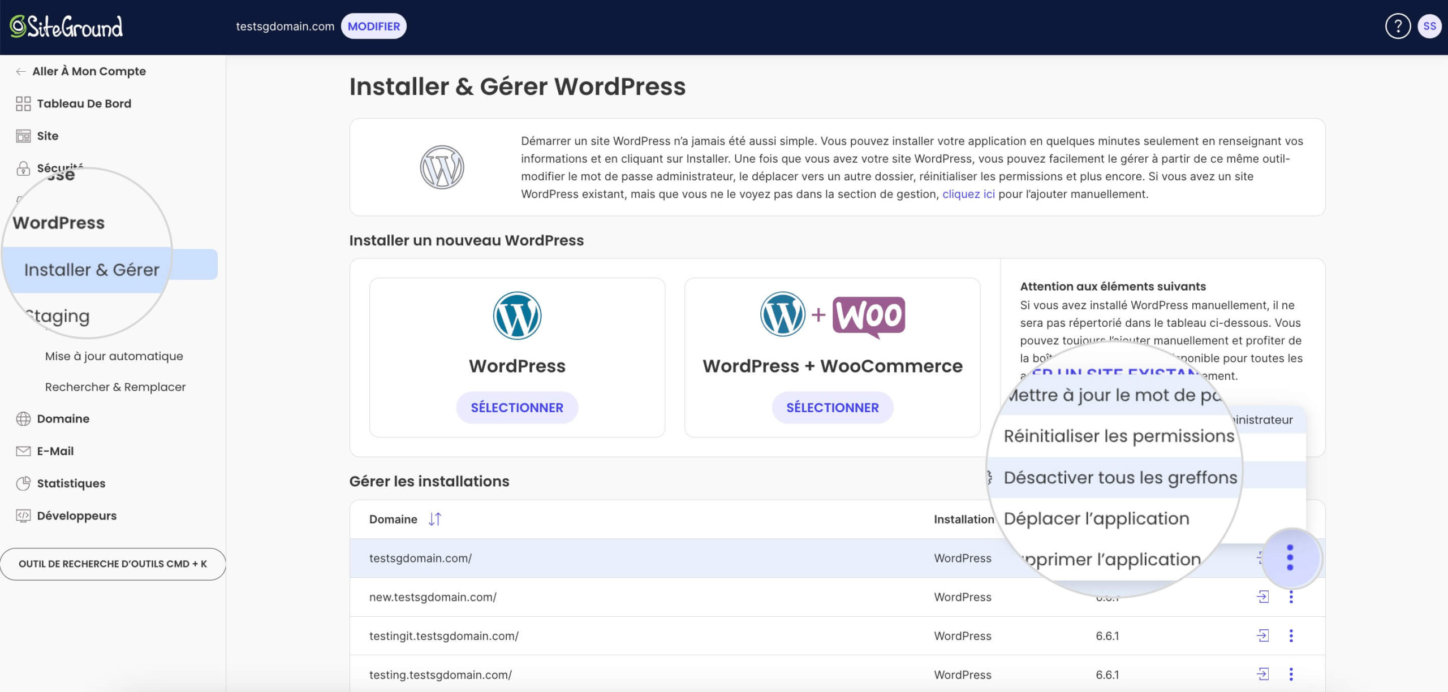The image size is (1448, 692).
Task: Open the three-dot menu for testsgdomain.com/
Action: [1290, 557]
